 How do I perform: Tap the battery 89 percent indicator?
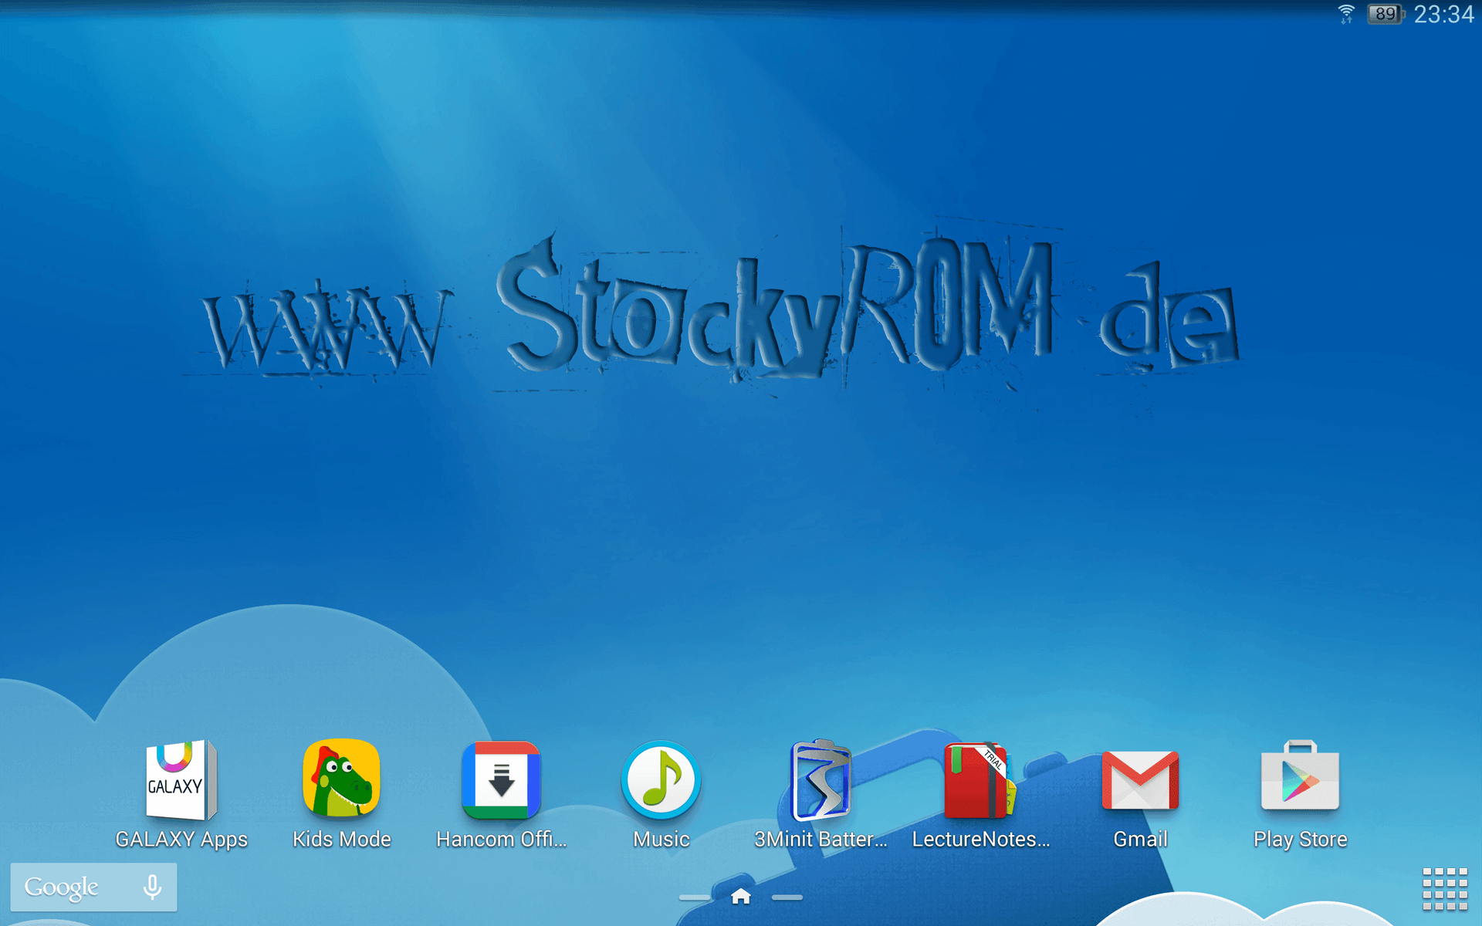[x=1385, y=14]
